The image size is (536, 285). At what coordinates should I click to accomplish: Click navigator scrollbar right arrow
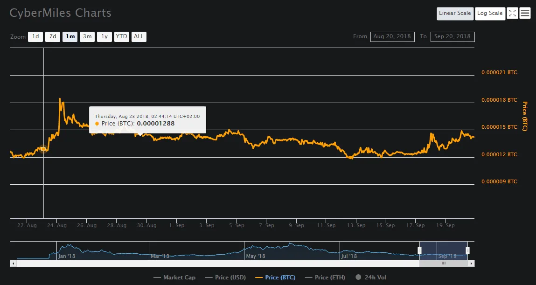(x=472, y=264)
